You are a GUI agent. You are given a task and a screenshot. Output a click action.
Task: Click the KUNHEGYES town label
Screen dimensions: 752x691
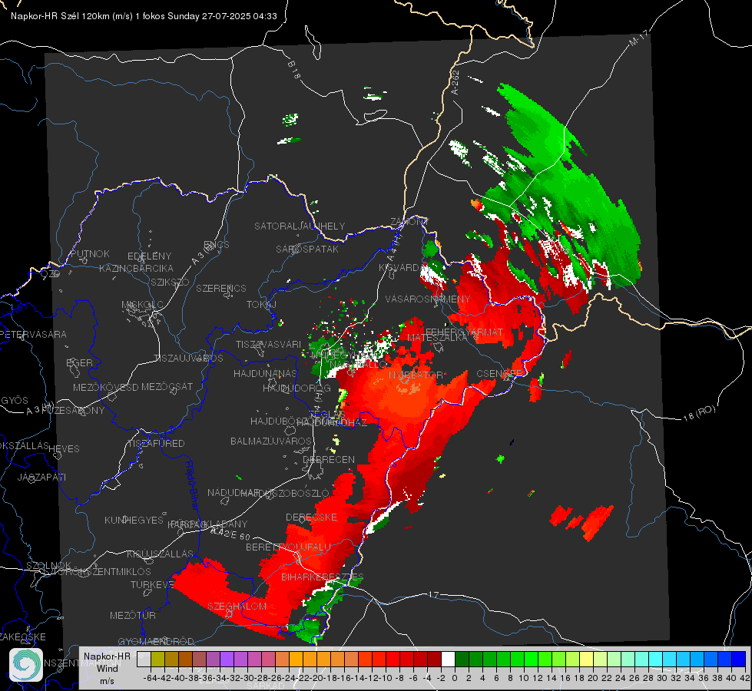pos(134,521)
